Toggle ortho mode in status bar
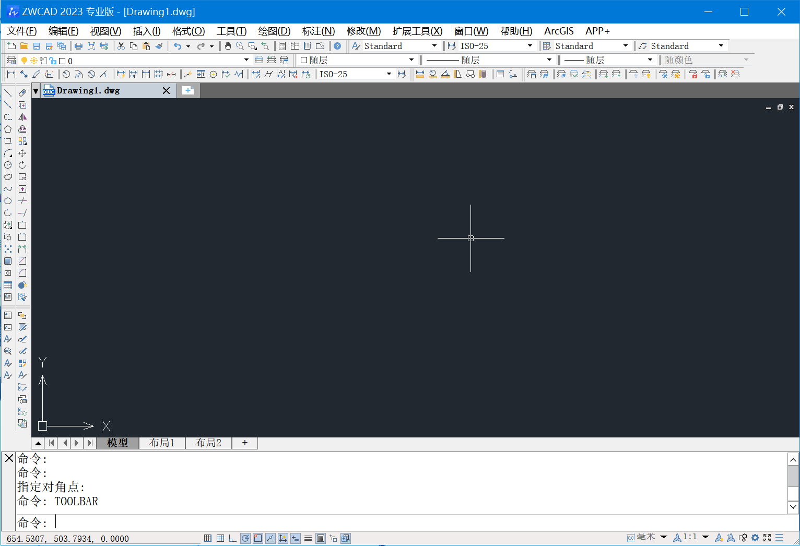This screenshot has width=800, height=546. 233,538
